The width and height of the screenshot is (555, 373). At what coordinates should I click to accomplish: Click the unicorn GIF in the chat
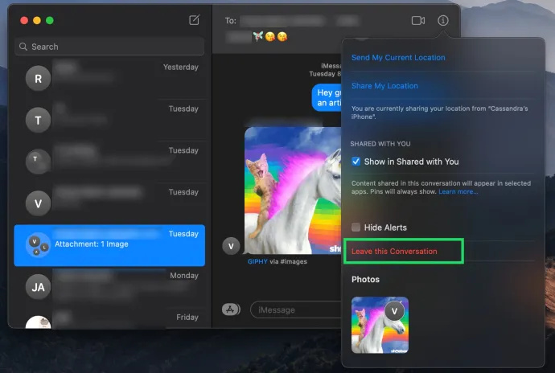coord(293,191)
